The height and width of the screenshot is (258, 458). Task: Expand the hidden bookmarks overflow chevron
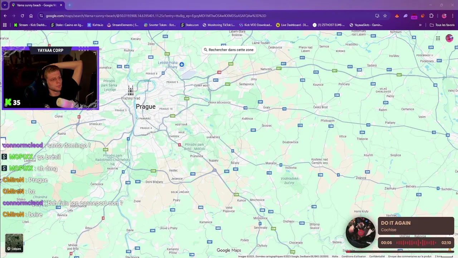pyautogui.click(x=420, y=25)
